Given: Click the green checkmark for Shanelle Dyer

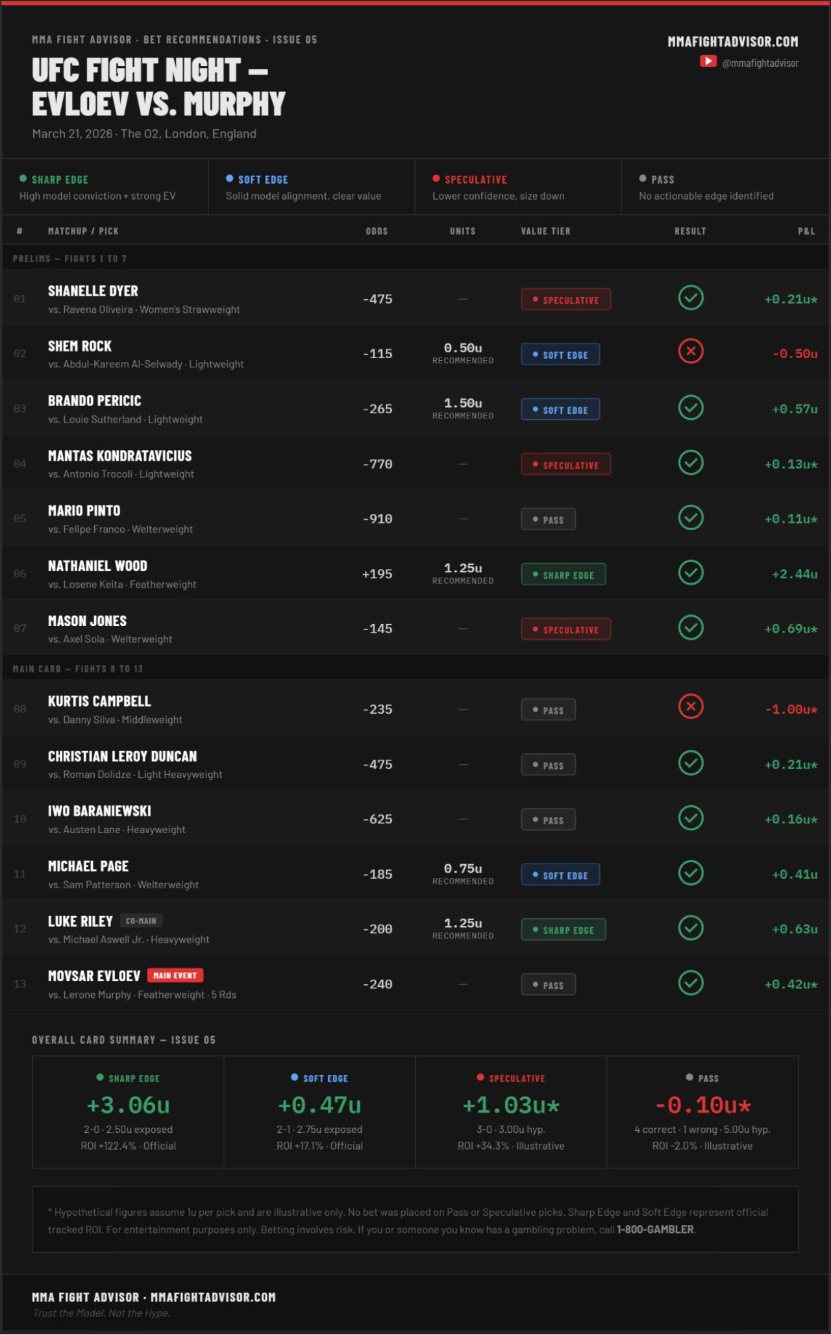Looking at the screenshot, I should coord(691,298).
